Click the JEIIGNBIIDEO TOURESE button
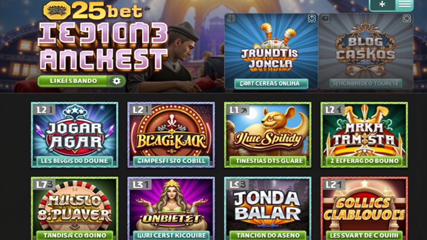 coord(366,83)
